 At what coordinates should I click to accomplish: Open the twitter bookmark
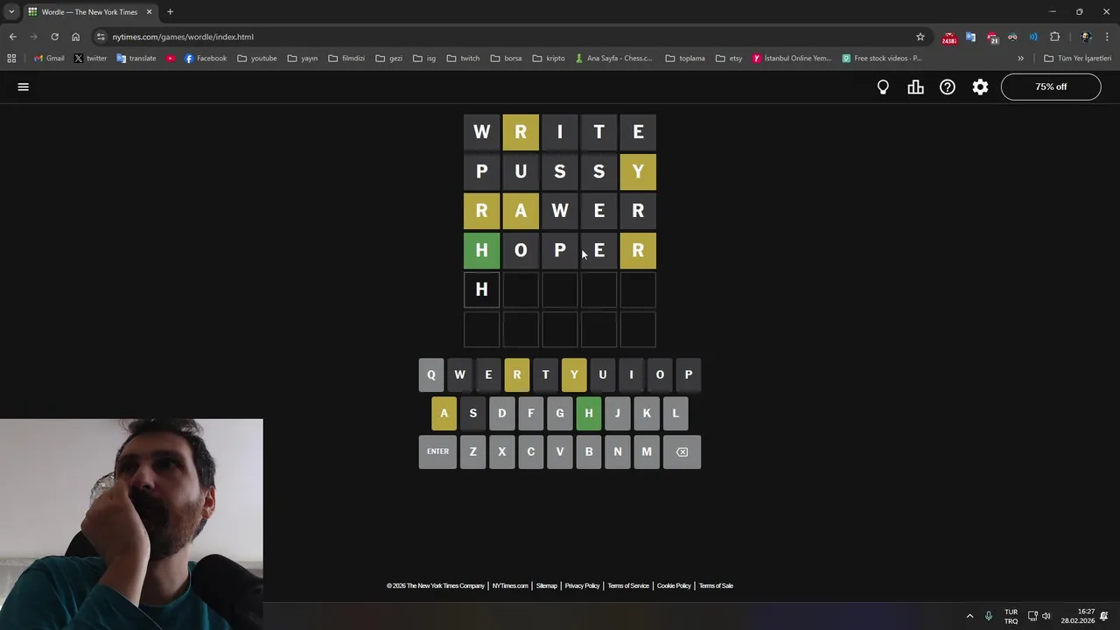click(x=90, y=59)
